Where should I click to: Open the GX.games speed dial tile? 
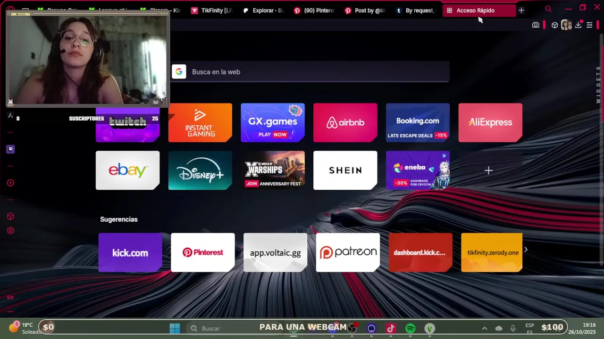click(273, 122)
